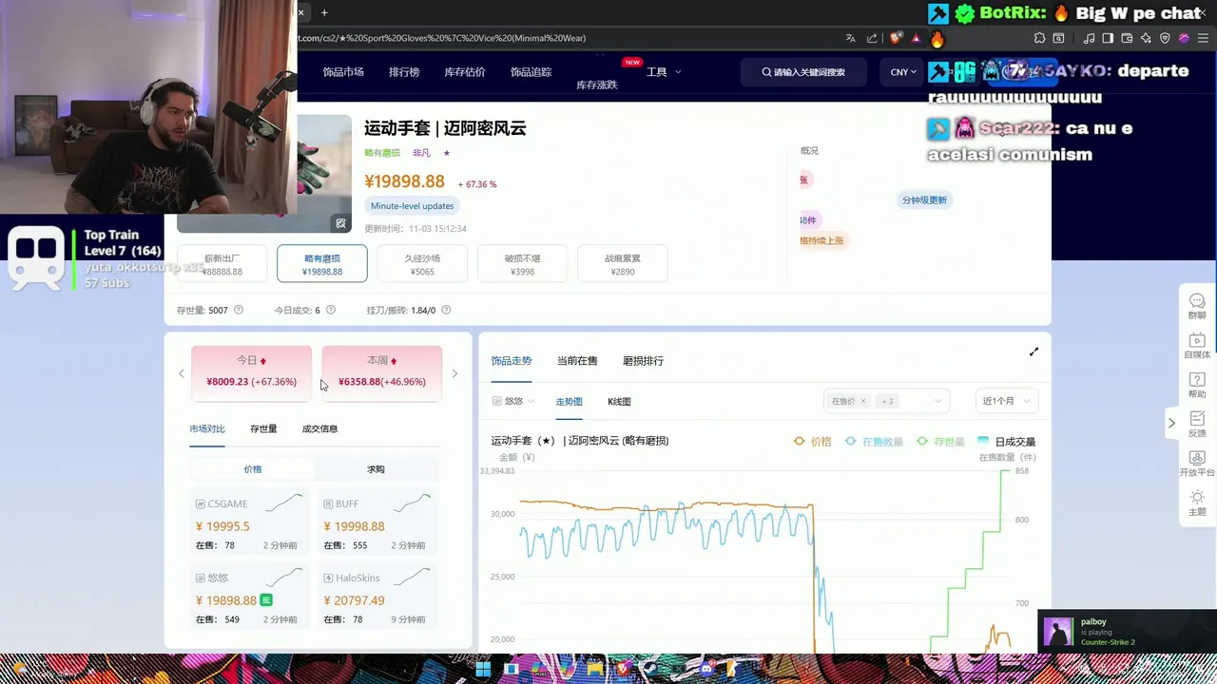The width and height of the screenshot is (1217, 684).
Task: Open the browser hamburger menu
Action: click(x=1203, y=38)
